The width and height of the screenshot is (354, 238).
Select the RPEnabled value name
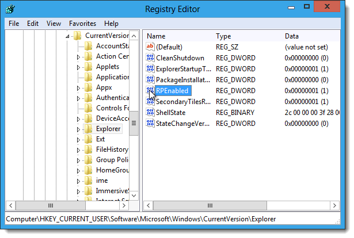(x=172, y=91)
